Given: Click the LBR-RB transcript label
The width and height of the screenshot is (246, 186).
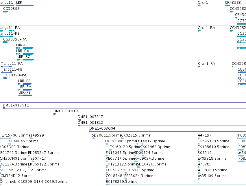Looking at the screenshot, I should pyautogui.click(x=22, y=45).
